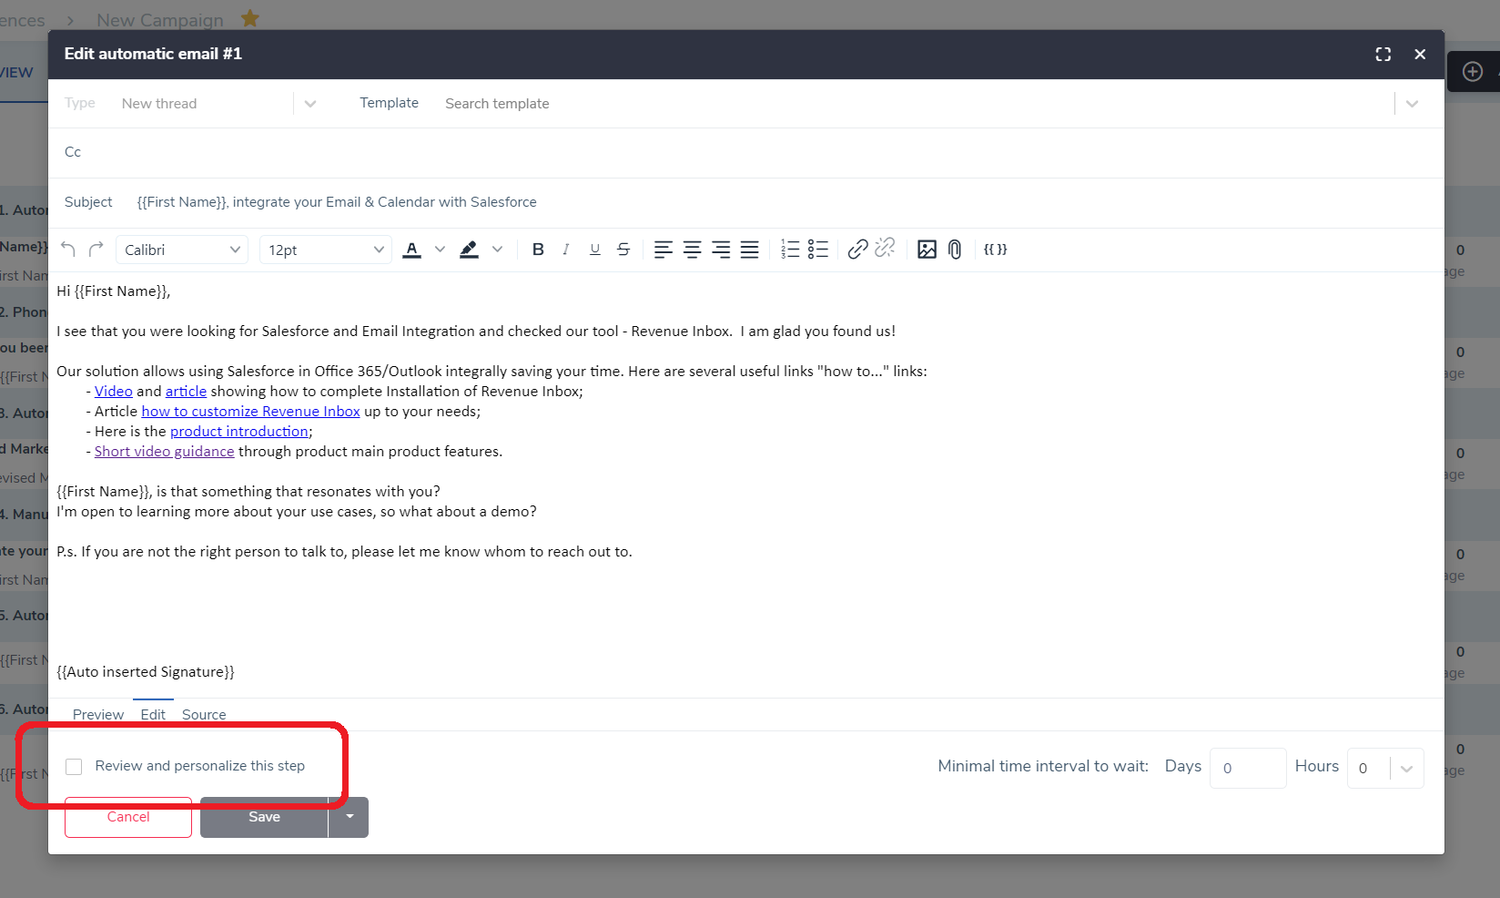The width and height of the screenshot is (1500, 898).
Task: Attach a file with the paperclip icon
Action: pyautogui.click(x=955, y=250)
